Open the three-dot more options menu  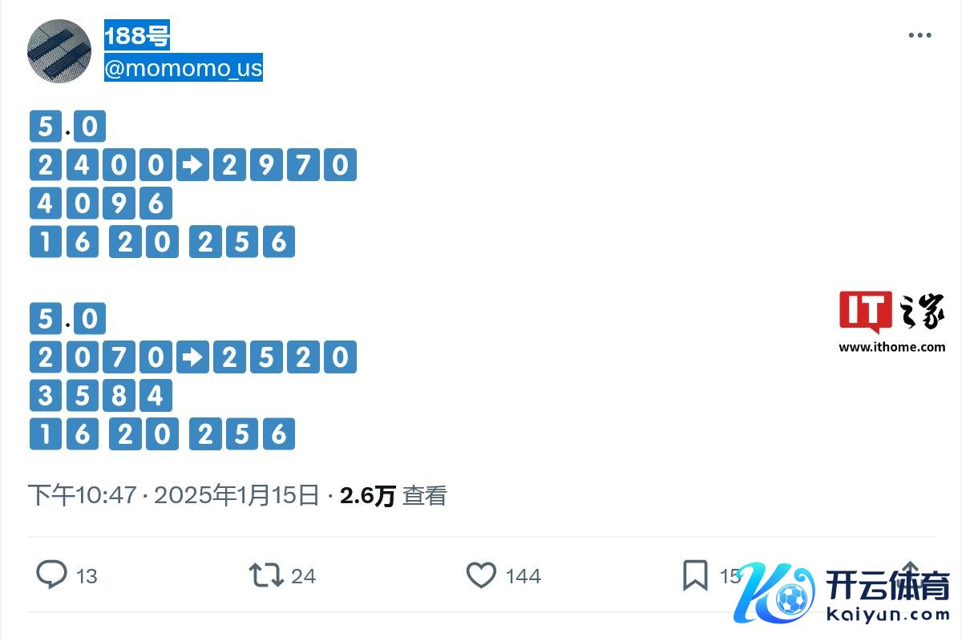[x=920, y=35]
